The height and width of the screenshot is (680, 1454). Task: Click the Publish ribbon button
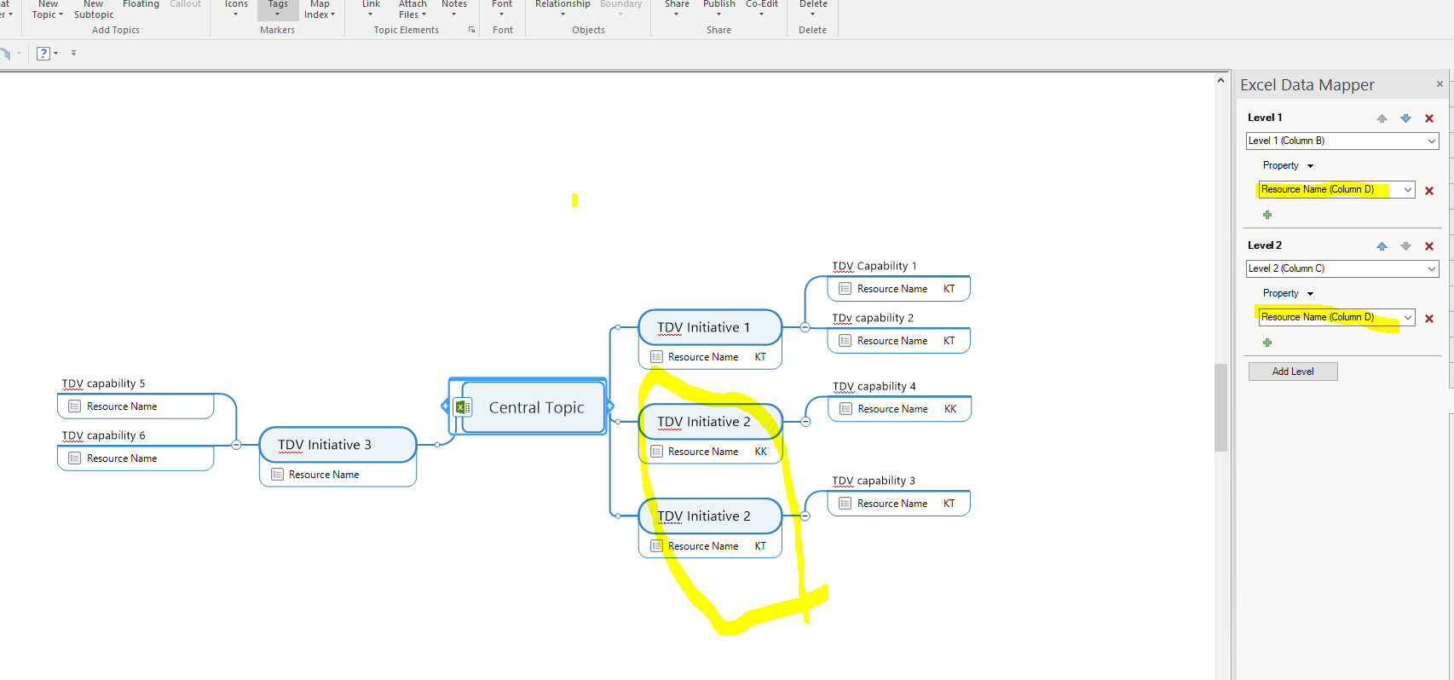tap(719, 9)
